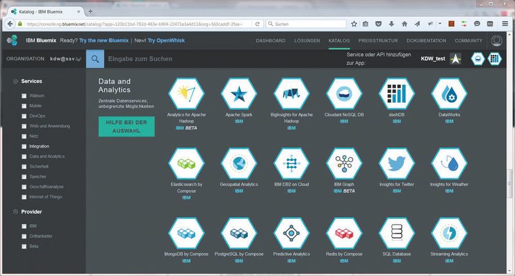This screenshot has height=276, width=515.
Task: Select Insights for Weather icon
Action: (x=449, y=163)
